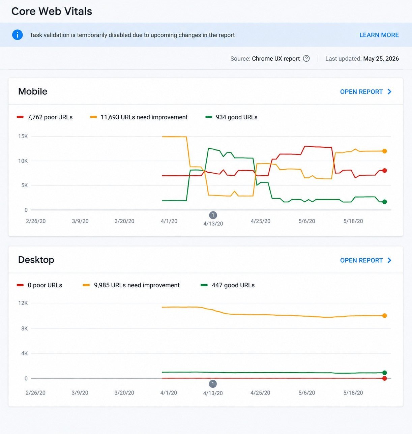Click the 2/26/20 date label on Desktop chart
The image size is (412, 434).
35,393
